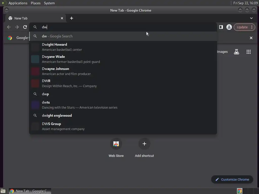The height and width of the screenshot is (194, 259).
Task: Pick the DWS Group suggestion
Action: pyautogui.click(x=123, y=126)
